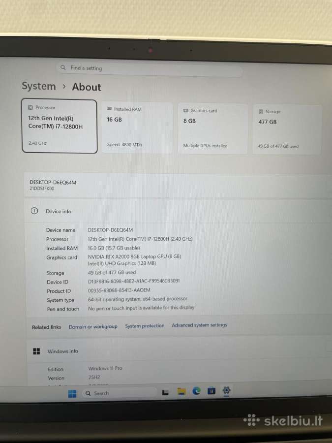Click 49 GB of 477 GB used in Storage card
Image resolution: width=332 pixels, height=443 pixels.
point(278,146)
